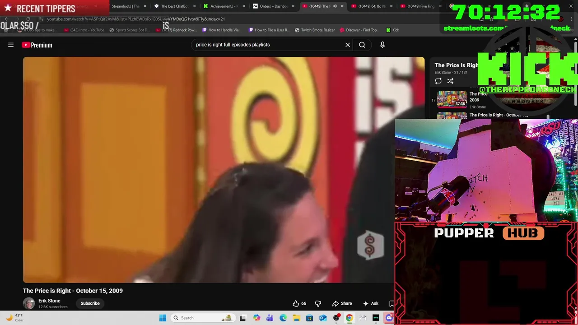The image size is (578, 325).
Task: Switch to Google Chrome on taskbar
Action: (x=349, y=318)
